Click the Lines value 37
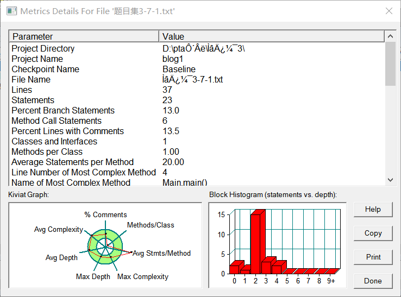This screenshot has width=401, height=297. tap(167, 90)
